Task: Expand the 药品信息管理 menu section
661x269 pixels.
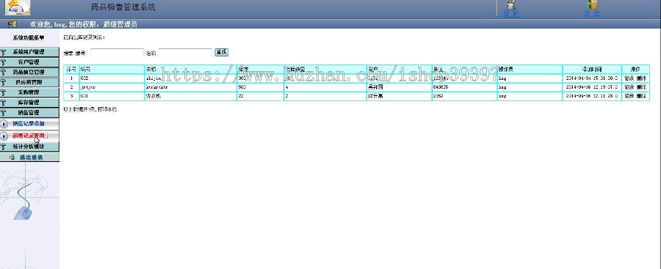Action: click(x=29, y=73)
